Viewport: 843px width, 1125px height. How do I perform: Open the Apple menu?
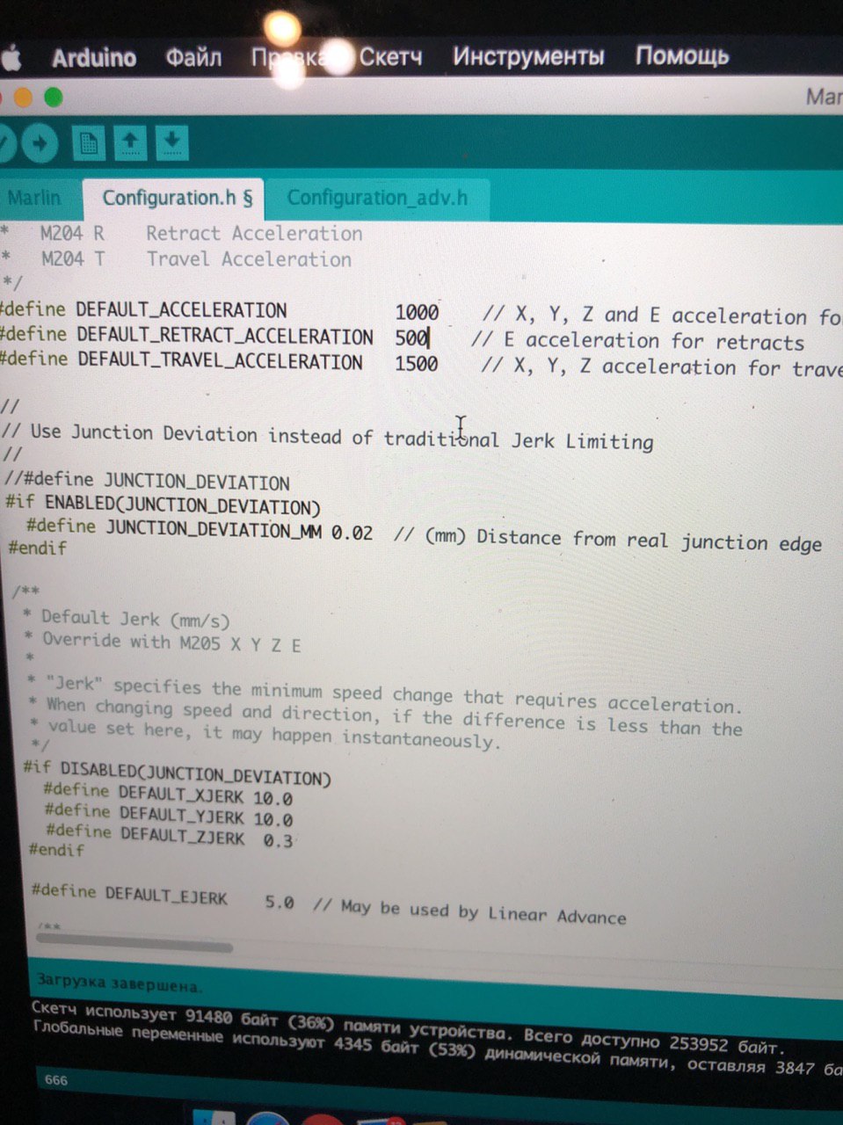point(10,60)
